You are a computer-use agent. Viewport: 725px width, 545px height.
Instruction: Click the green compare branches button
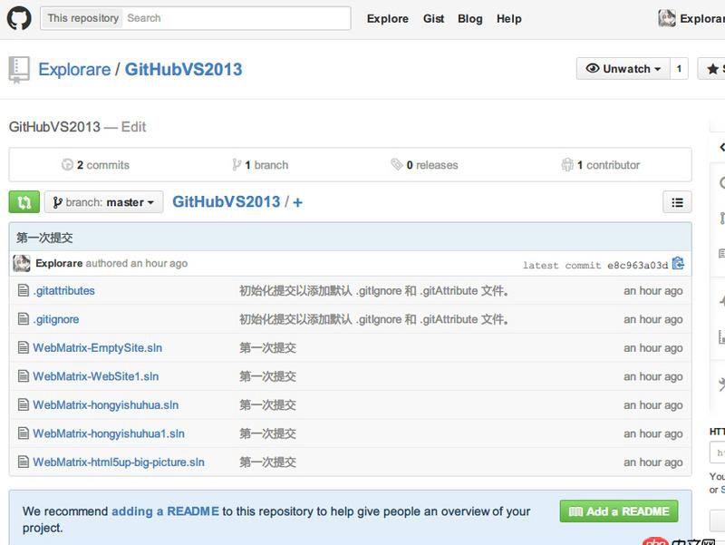click(x=24, y=202)
